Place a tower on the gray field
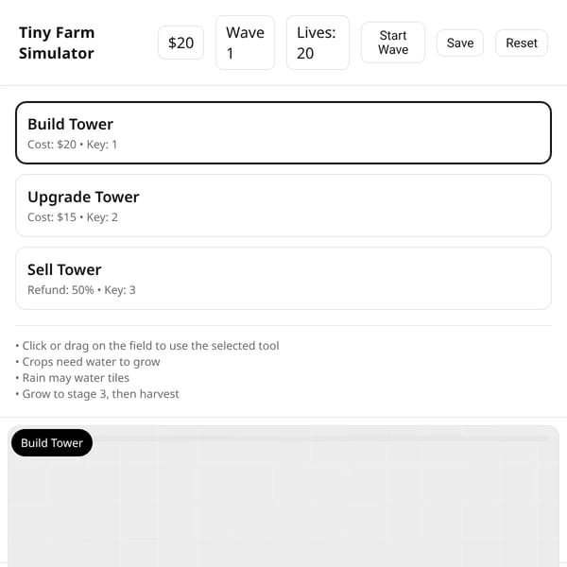The height and width of the screenshot is (567, 567). 283,507
